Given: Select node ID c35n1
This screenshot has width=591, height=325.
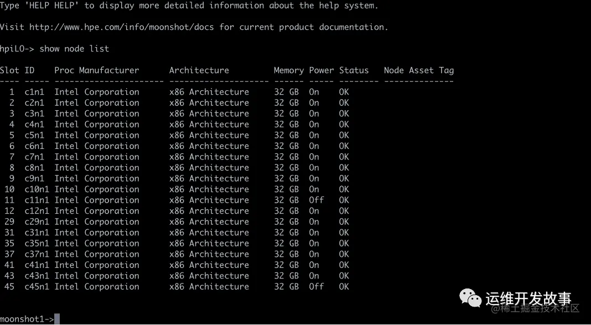Looking at the screenshot, I should (37, 244).
